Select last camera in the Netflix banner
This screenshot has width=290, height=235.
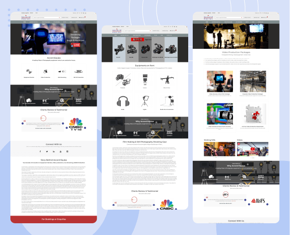(x=171, y=50)
